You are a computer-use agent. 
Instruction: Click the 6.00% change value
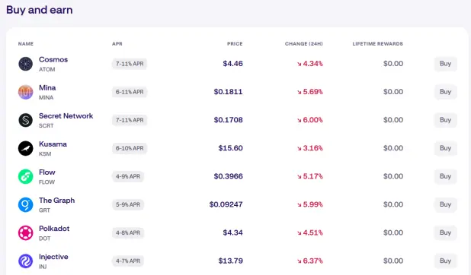pyautogui.click(x=310, y=120)
